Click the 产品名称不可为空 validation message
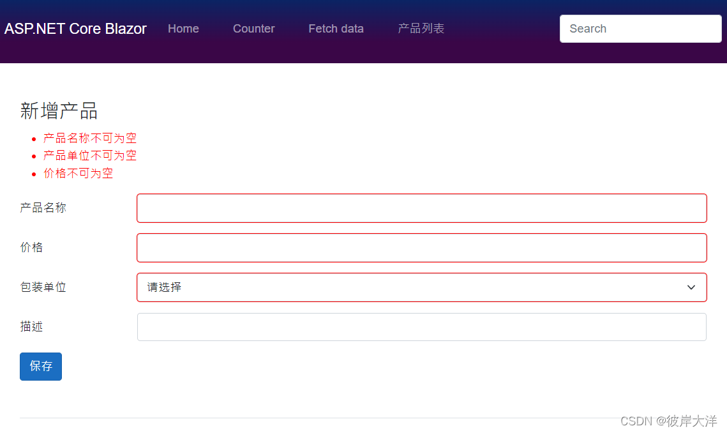The width and height of the screenshot is (727, 433). click(x=90, y=138)
